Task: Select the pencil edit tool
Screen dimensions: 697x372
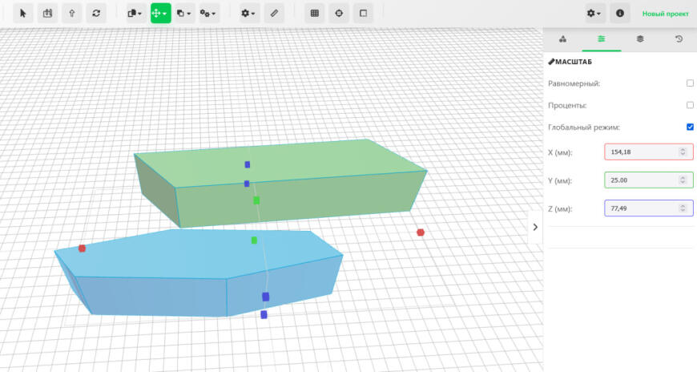Action: (274, 14)
